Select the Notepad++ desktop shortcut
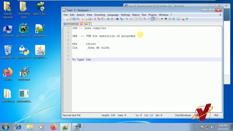 (40, 31)
